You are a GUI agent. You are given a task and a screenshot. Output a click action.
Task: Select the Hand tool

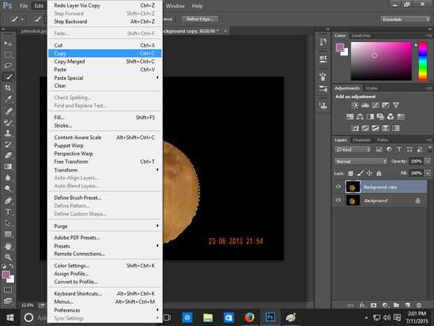8,246
